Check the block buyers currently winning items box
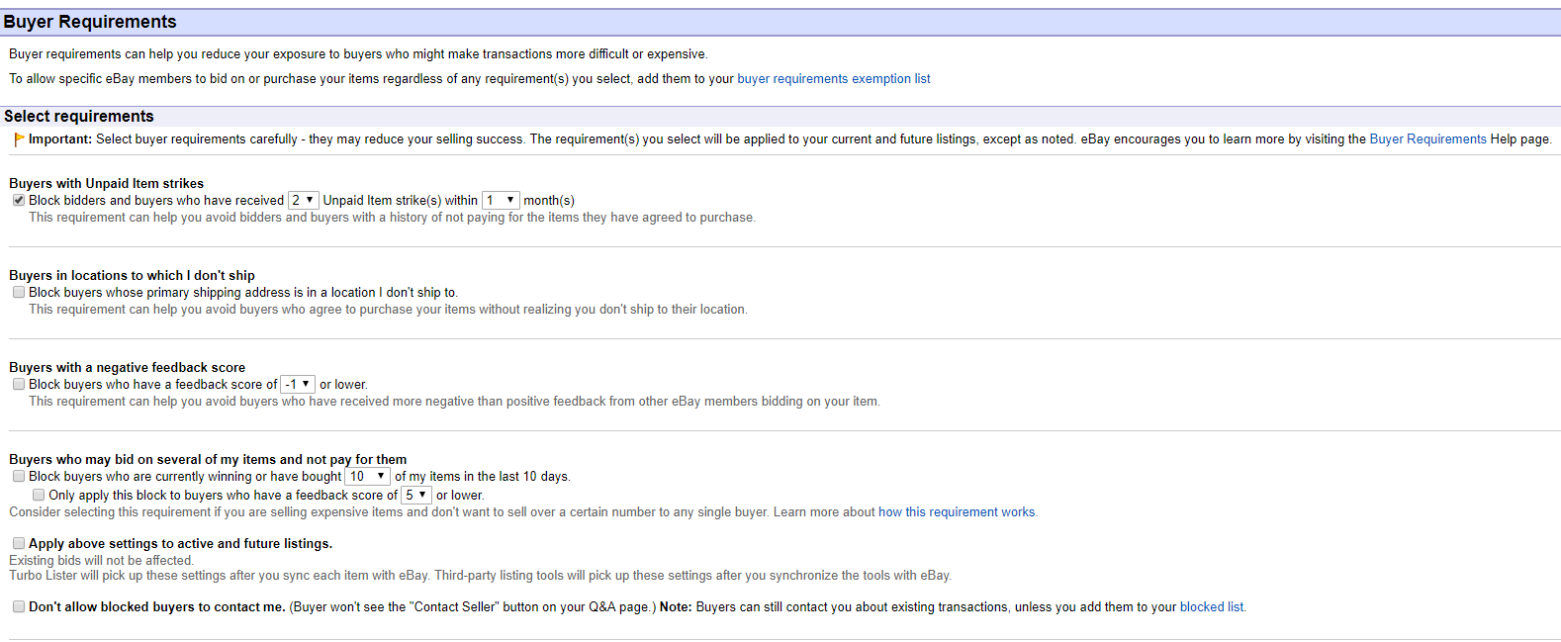1561x642 pixels. 19,476
